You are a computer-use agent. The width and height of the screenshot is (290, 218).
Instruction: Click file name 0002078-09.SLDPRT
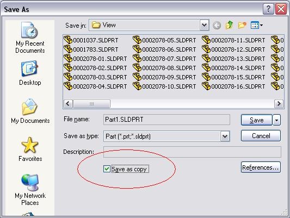pos(169,77)
